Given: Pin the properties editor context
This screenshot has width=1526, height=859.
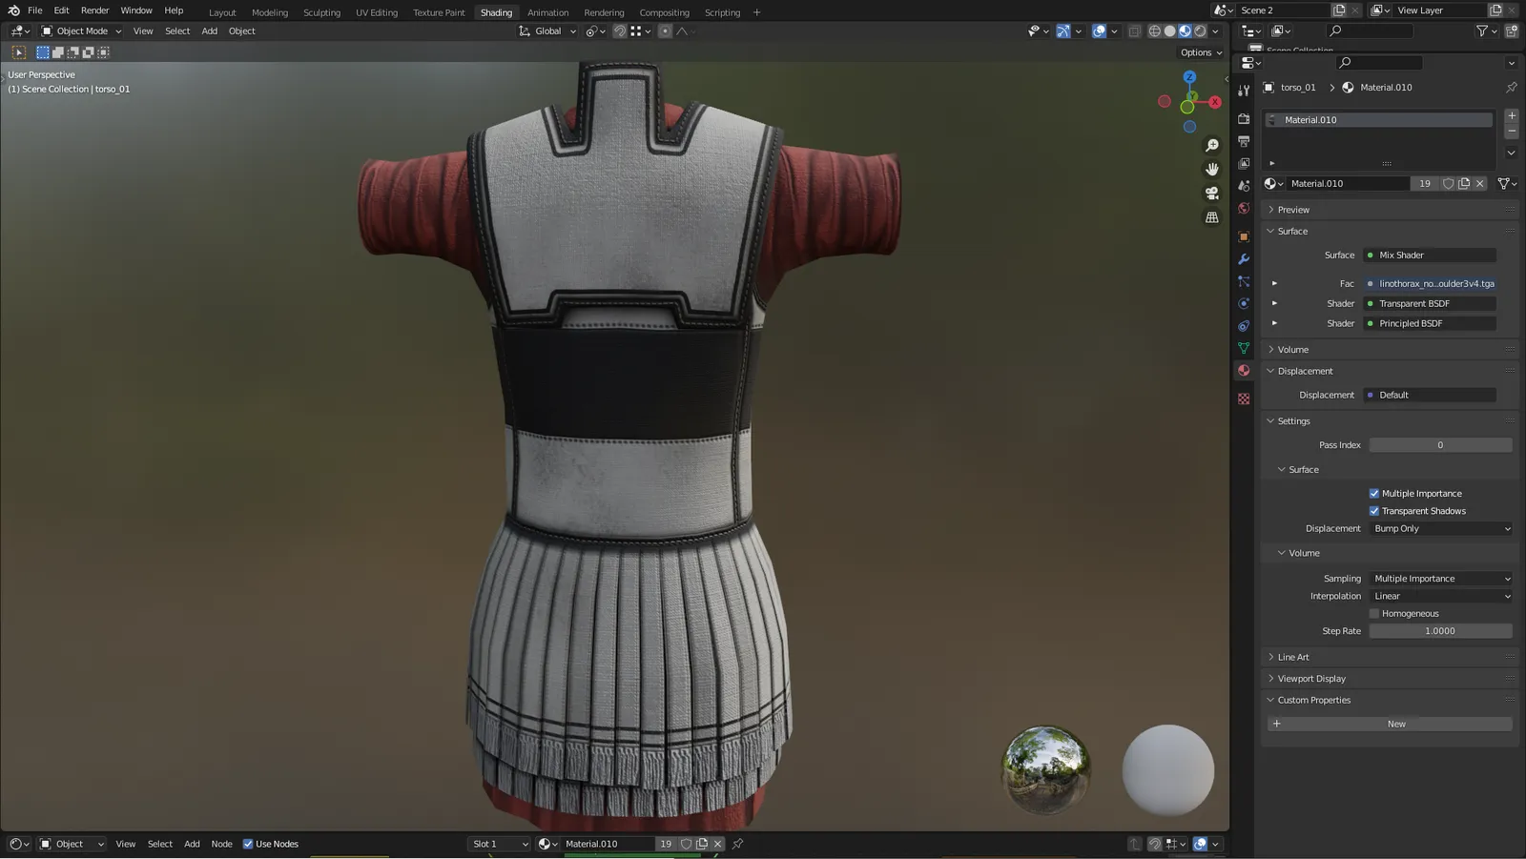Looking at the screenshot, I should pos(1512,87).
